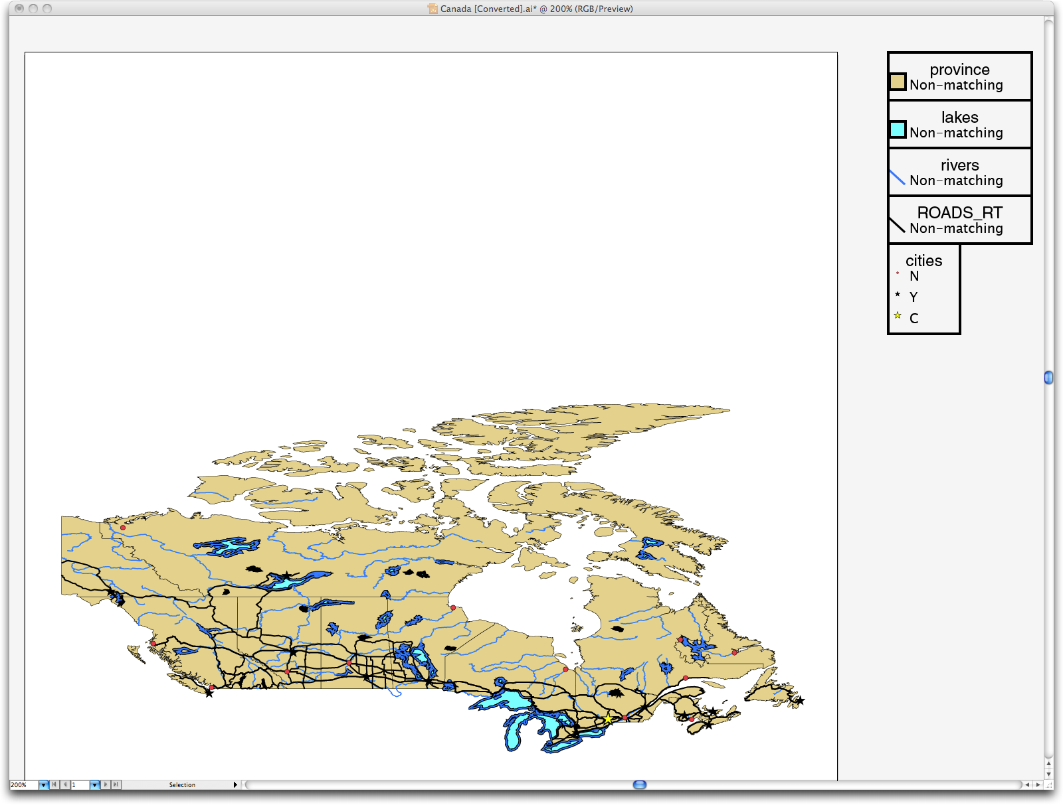Viewport: 1063px width, 805px height.
Task: Click the tan province color swatch in the legend
Action: click(x=897, y=81)
